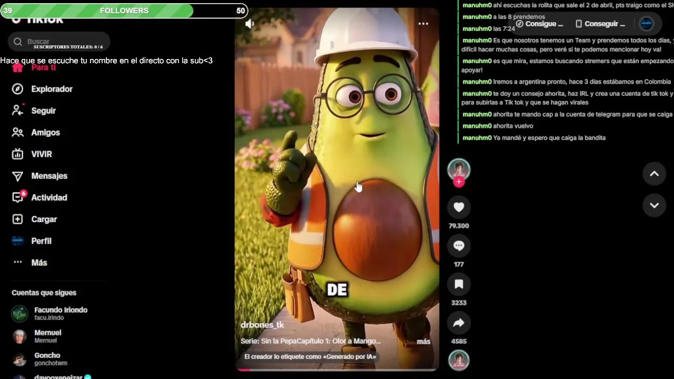Click the Amigos people icon
This screenshot has height=379, width=674.
[x=17, y=133]
